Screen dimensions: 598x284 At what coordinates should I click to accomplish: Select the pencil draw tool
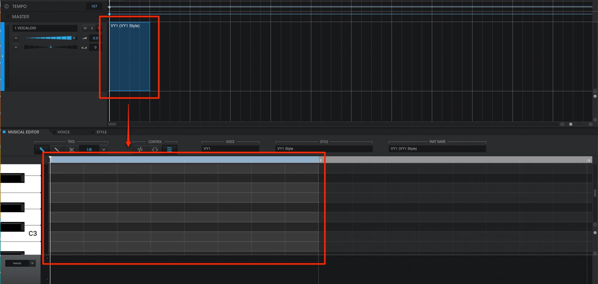click(57, 149)
